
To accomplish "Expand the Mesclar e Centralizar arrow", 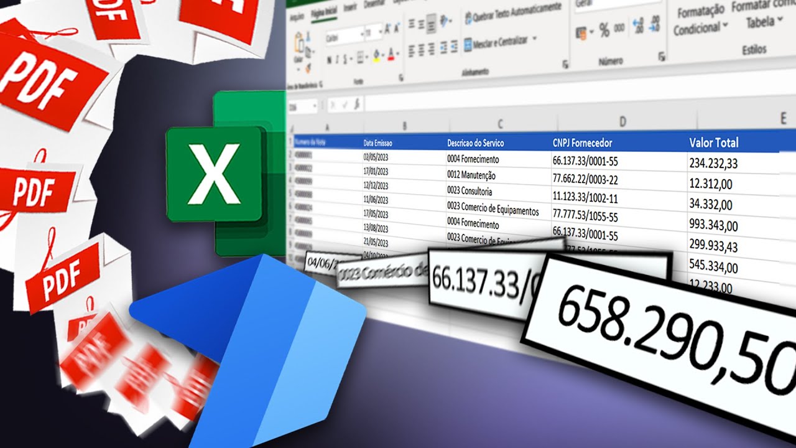I will pyautogui.click(x=535, y=38).
